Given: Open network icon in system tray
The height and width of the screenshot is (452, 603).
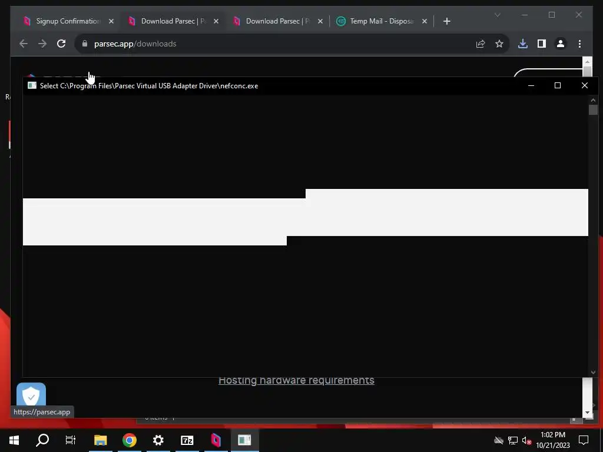Looking at the screenshot, I should click(x=513, y=440).
